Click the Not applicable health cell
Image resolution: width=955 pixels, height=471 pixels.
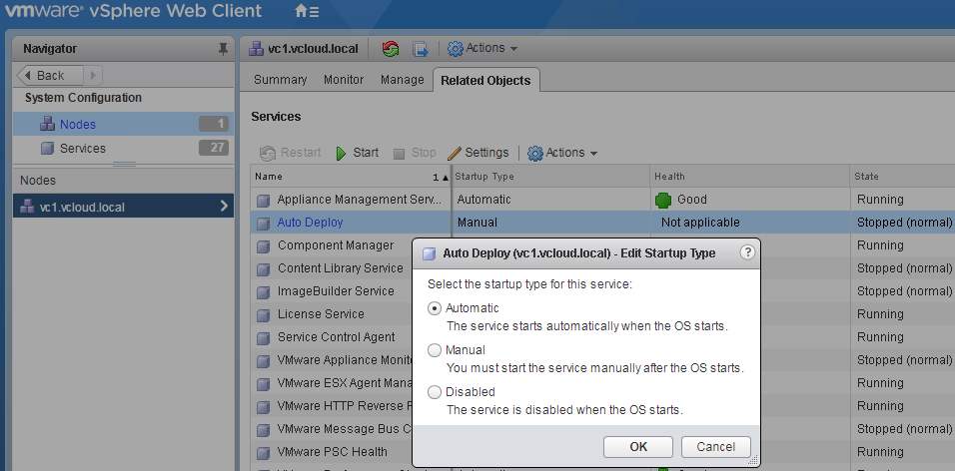tap(700, 223)
